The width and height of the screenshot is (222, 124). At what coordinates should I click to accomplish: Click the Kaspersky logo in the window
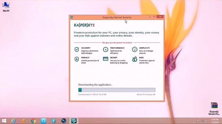point(84,25)
